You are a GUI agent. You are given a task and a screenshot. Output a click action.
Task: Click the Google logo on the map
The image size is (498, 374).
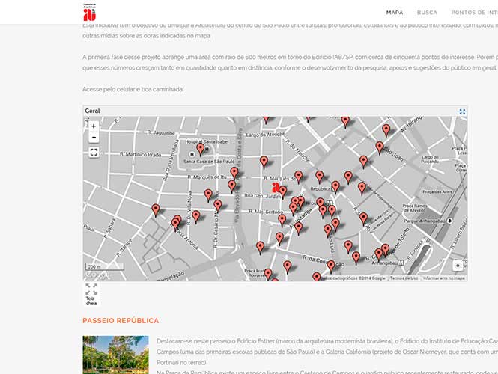(x=97, y=275)
